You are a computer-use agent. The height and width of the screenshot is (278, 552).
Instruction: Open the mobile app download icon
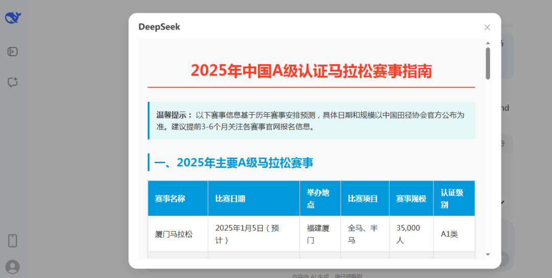pos(13,241)
